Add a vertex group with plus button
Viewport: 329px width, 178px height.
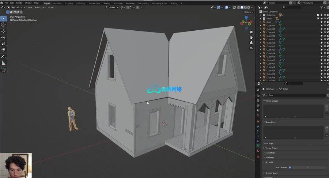327,106
